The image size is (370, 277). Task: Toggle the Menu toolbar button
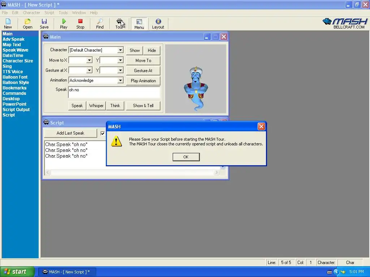[x=139, y=24]
